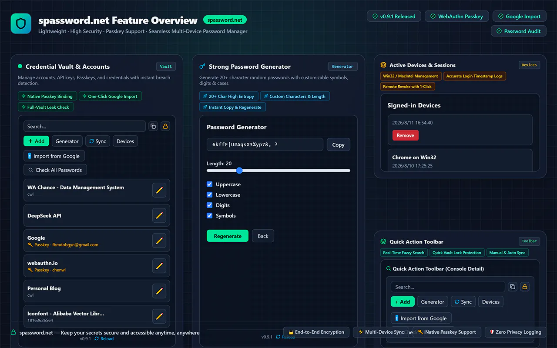Click the One-Click Google Import chip

coord(110,97)
